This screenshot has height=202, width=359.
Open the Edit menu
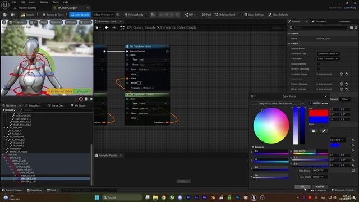coord(22,2)
